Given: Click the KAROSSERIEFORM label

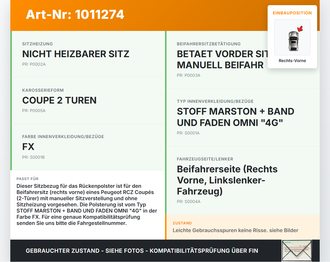Looking at the screenshot, I should (x=43, y=90).
